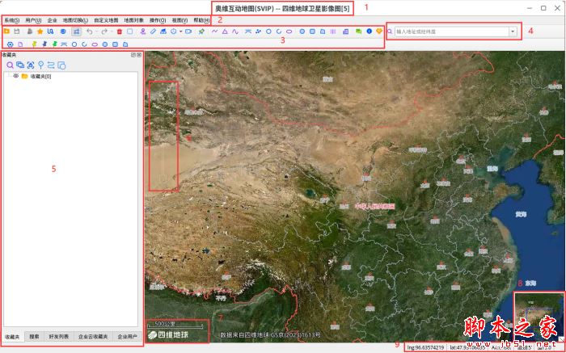566x353 pixels.
Task: Click the blue camera toolbar icon
Action: click(188, 32)
